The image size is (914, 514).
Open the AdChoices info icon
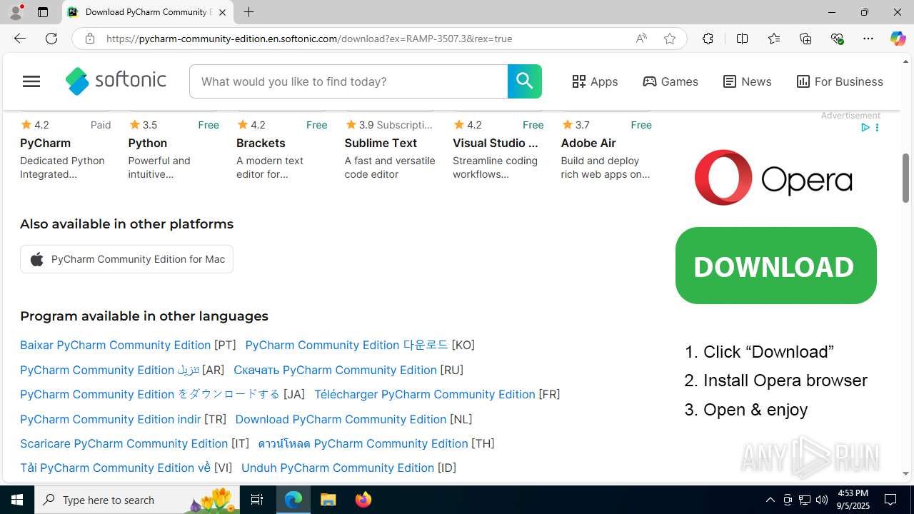tap(865, 128)
